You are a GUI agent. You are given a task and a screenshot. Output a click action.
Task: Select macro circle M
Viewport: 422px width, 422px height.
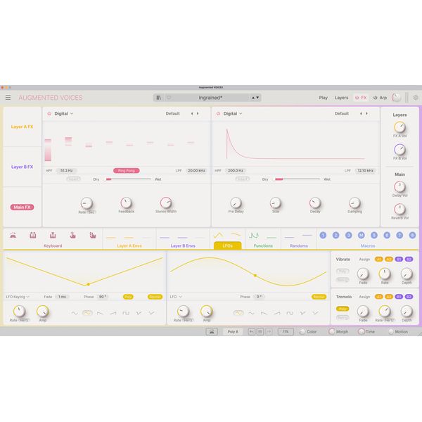point(362,235)
